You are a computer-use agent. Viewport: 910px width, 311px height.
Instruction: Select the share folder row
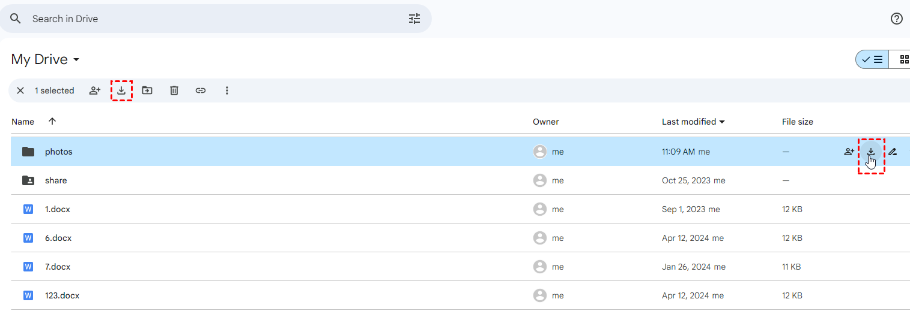tap(56, 180)
